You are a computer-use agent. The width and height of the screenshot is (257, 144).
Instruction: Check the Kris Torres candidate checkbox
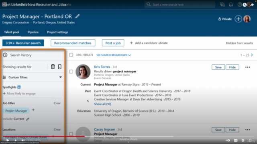tap(71, 72)
